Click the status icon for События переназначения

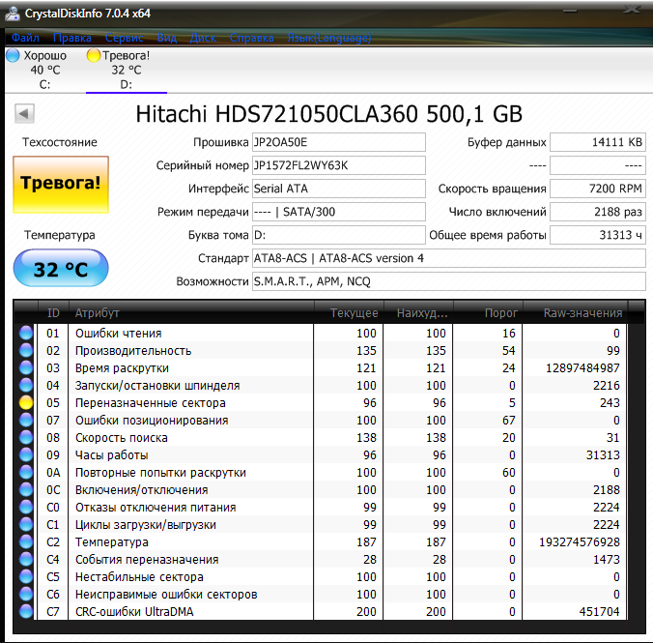[26, 560]
